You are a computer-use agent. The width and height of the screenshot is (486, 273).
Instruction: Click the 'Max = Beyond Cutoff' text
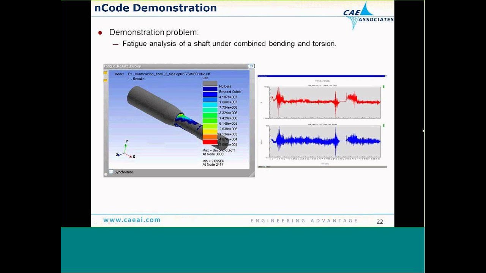pos(218,151)
